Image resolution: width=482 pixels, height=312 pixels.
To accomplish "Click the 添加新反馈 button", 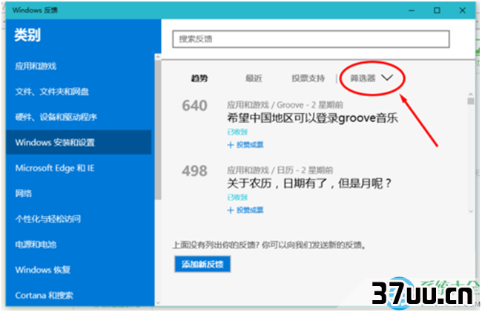I will [202, 264].
